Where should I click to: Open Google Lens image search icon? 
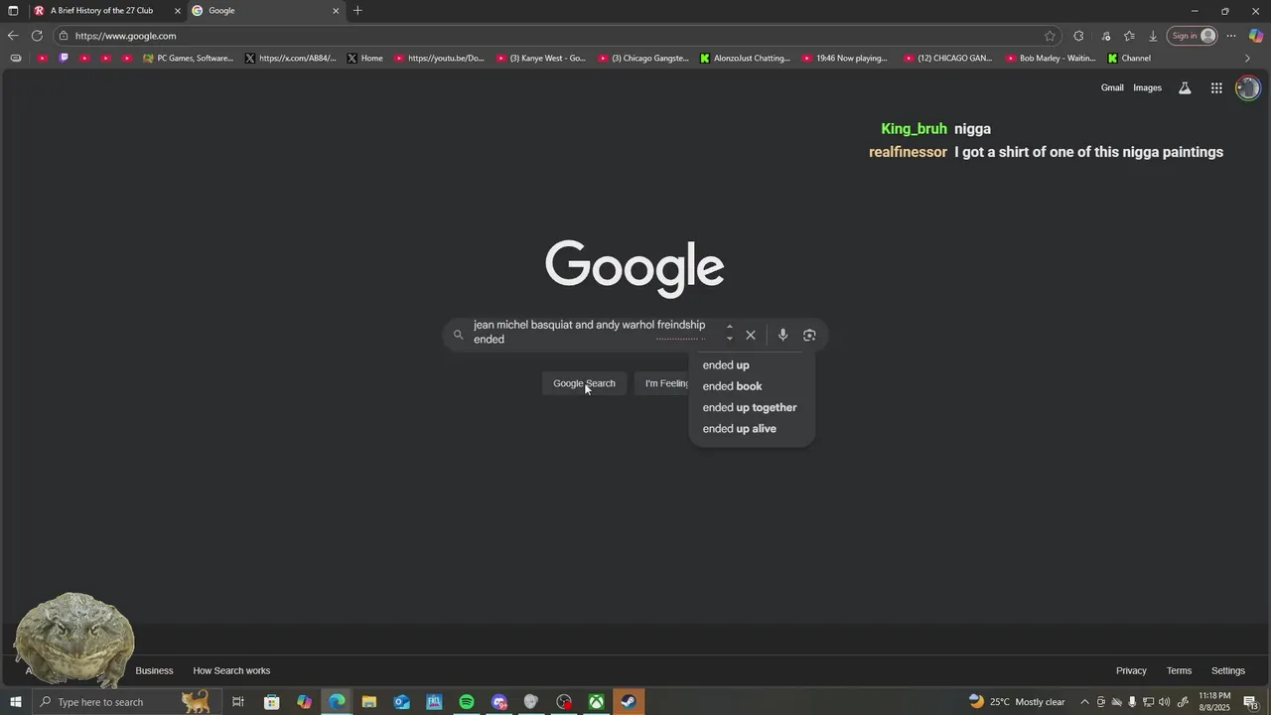point(809,335)
